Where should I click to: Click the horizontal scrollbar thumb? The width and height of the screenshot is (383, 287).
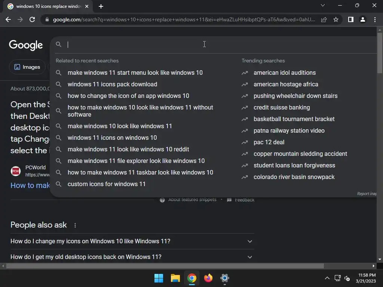click(x=165, y=266)
